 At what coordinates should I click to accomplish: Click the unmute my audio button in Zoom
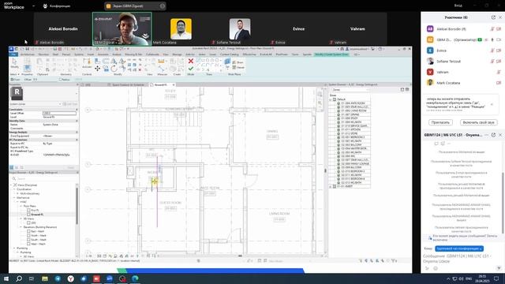(479, 123)
